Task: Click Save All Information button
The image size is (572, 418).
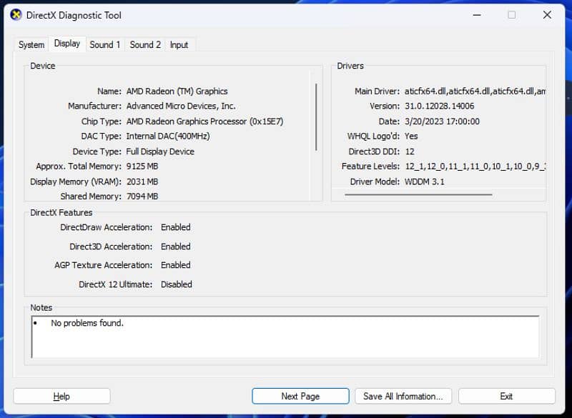Action: click(403, 396)
